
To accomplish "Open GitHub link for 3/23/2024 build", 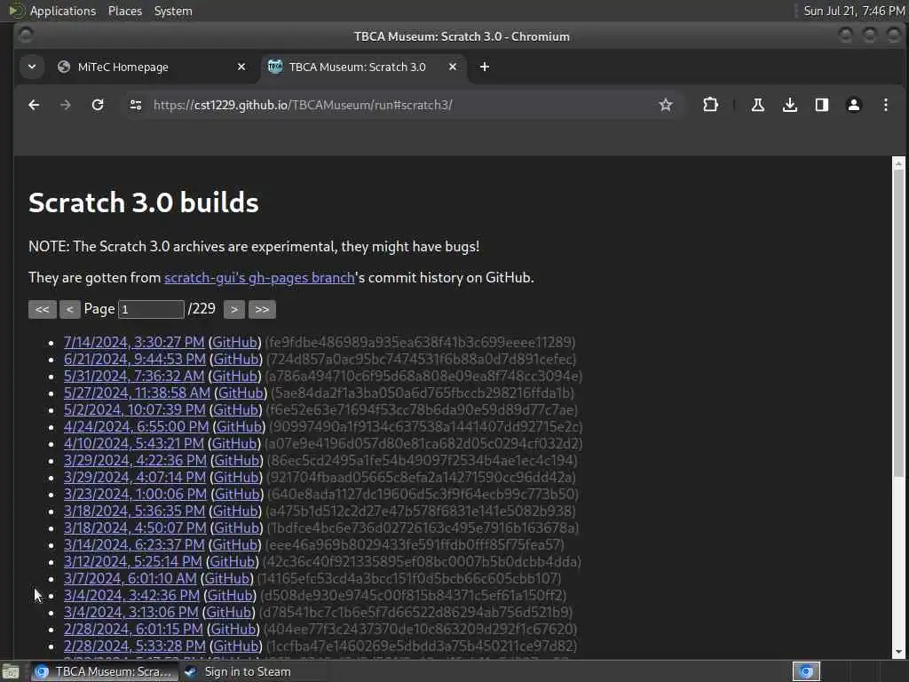I will [237, 494].
